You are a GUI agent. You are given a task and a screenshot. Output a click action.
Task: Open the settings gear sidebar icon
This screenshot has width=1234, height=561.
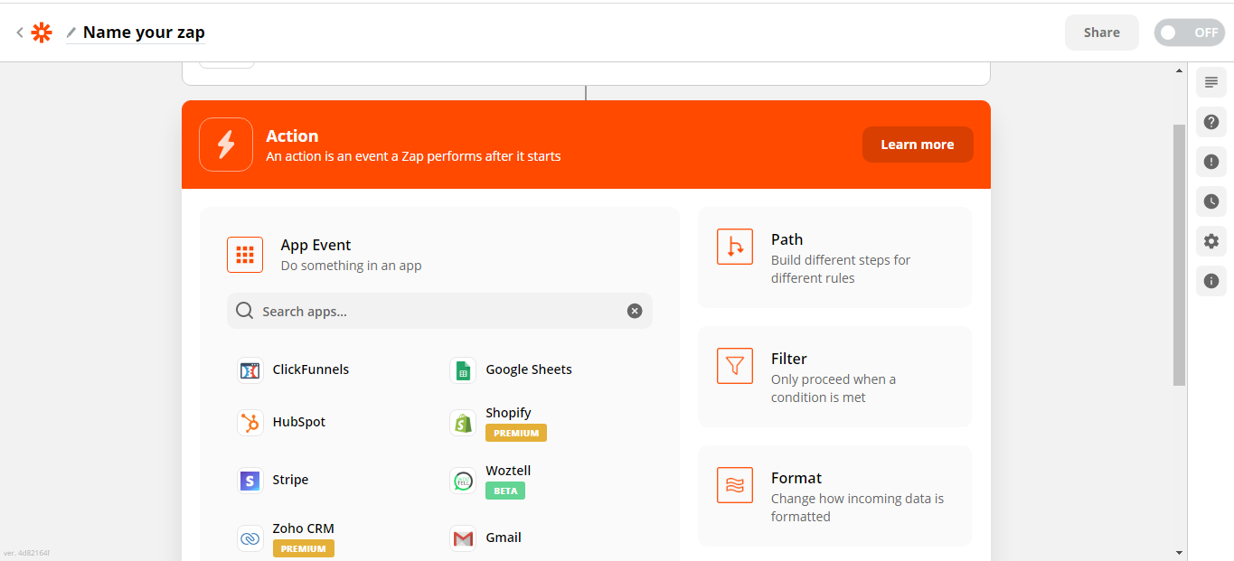(1211, 241)
